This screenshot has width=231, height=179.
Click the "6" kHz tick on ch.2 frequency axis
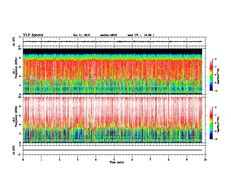click(x=20, y=115)
